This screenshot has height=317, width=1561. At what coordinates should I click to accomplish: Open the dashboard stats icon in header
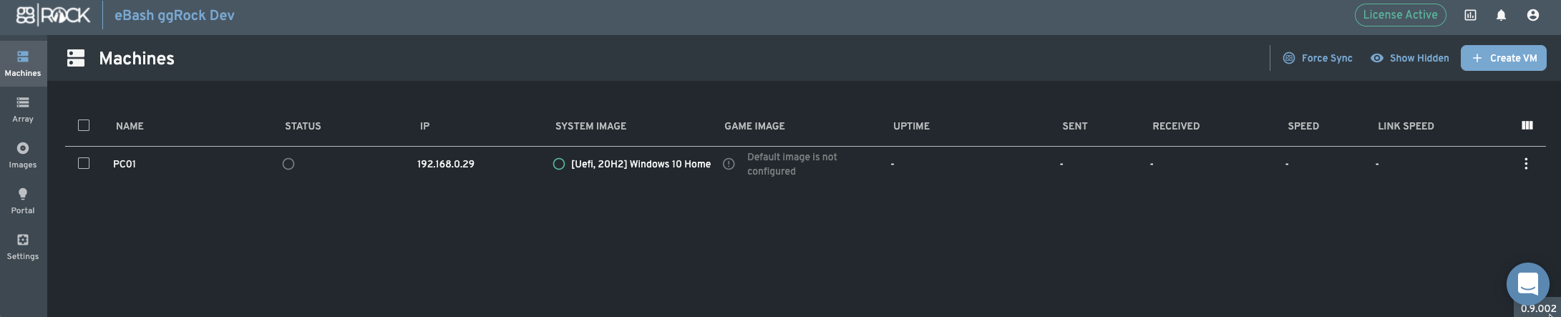pyautogui.click(x=1470, y=15)
